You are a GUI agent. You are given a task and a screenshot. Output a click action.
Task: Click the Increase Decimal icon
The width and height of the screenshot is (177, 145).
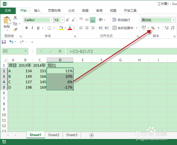(x=166, y=28)
